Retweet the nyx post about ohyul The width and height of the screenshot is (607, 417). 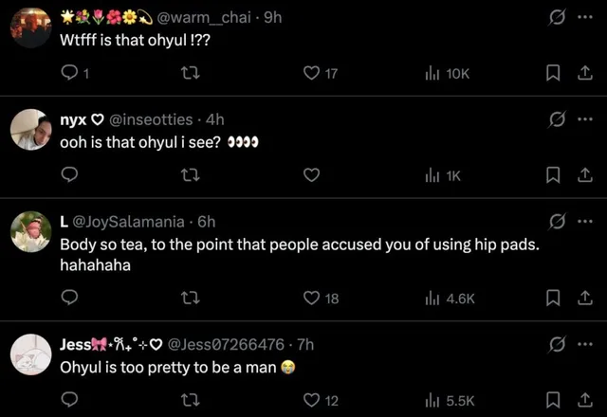pos(191,174)
